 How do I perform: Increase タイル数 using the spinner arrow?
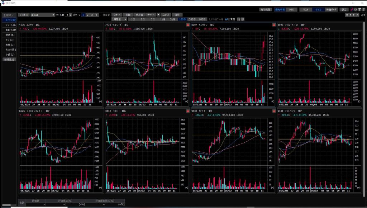70,14
